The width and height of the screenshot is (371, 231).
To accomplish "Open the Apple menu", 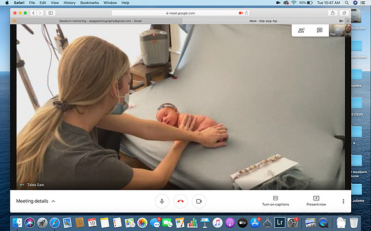I will [7, 3].
